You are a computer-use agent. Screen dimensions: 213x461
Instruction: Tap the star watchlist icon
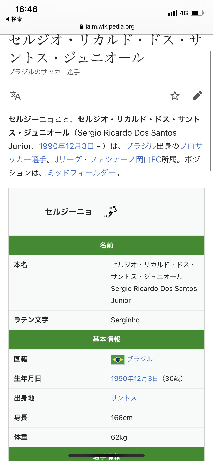[175, 96]
